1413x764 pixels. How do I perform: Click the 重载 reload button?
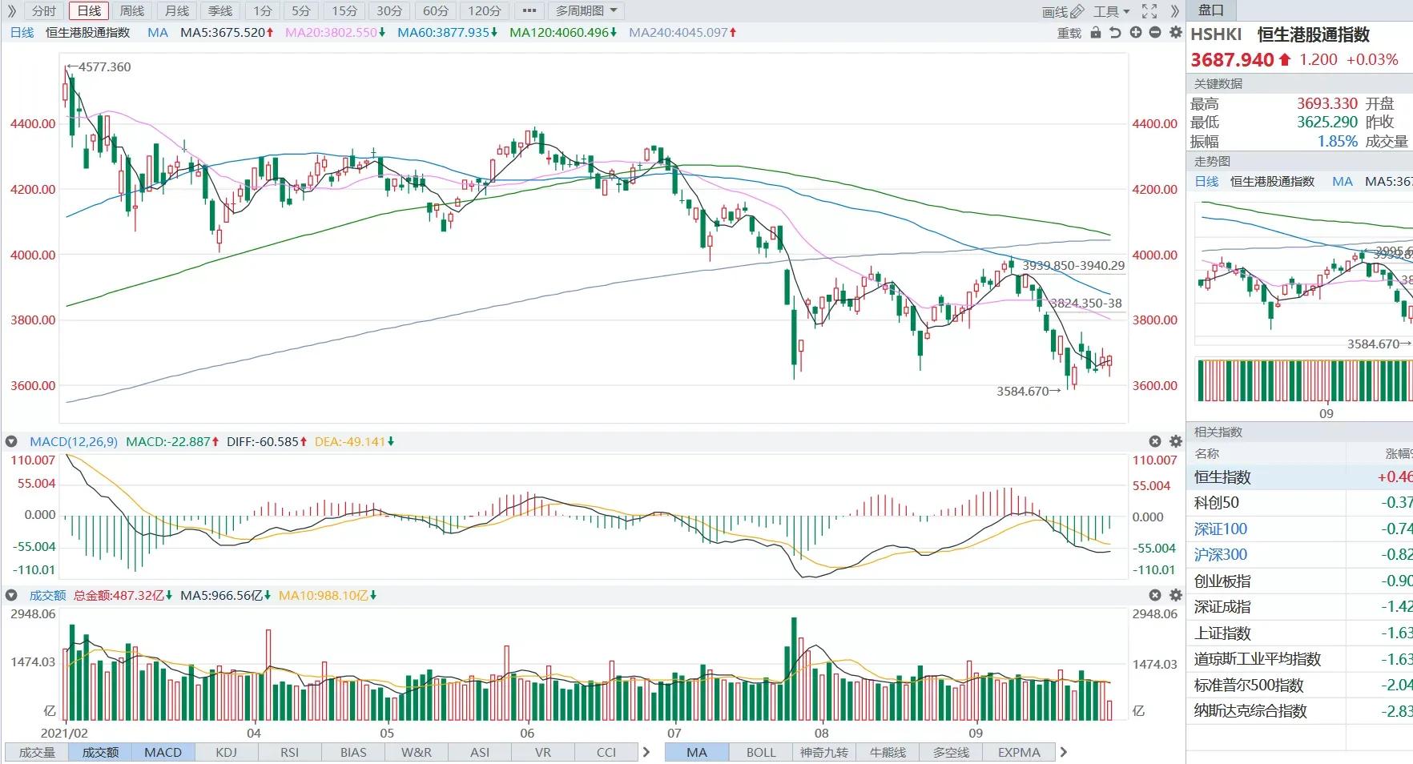(x=1069, y=33)
